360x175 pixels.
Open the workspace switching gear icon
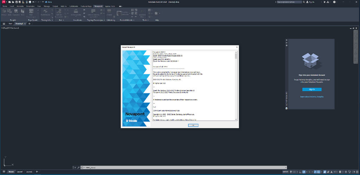click(x=340, y=172)
